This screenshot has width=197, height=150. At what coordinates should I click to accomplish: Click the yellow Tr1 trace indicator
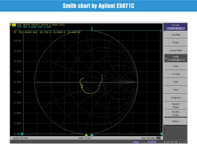tap(14, 25)
